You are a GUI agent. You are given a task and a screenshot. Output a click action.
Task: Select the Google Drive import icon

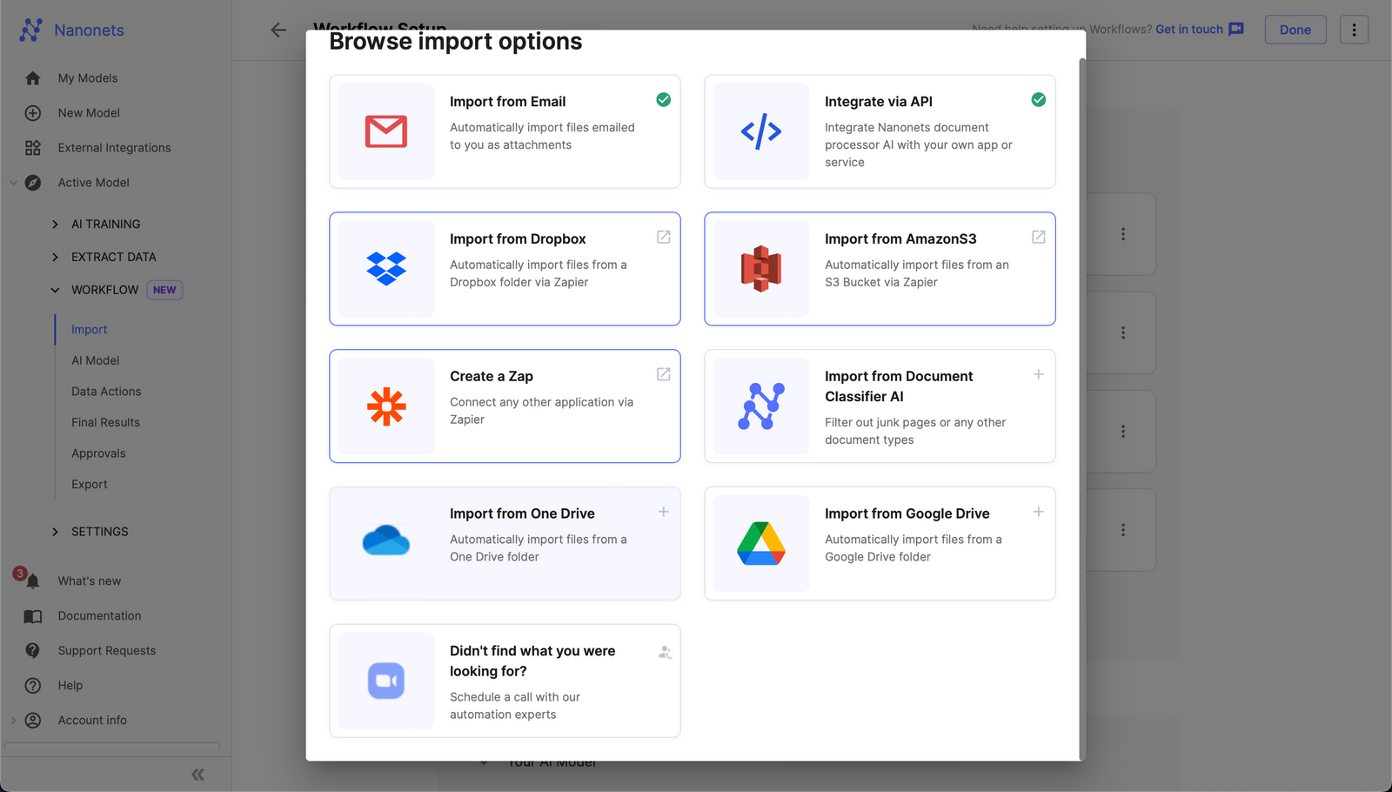click(x=760, y=542)
